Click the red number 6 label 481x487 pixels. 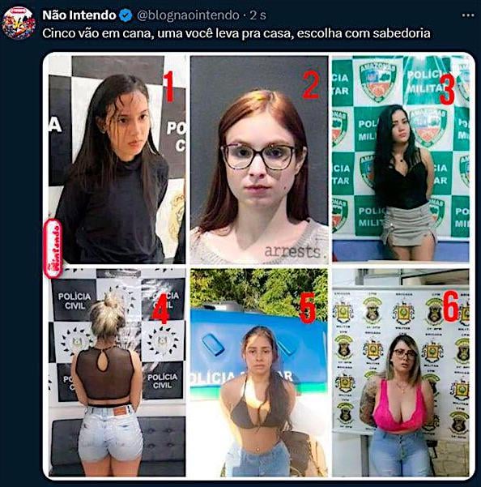pos(450,306)
